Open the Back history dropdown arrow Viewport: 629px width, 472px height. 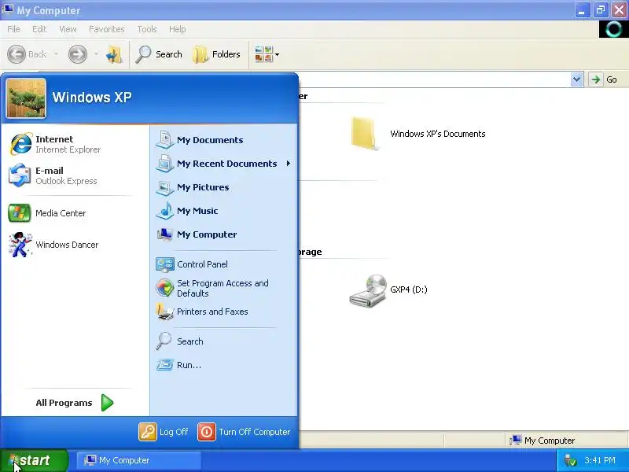coord(56,54)
